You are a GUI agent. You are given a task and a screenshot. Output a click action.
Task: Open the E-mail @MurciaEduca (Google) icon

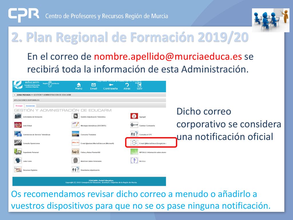click(134, 143)
